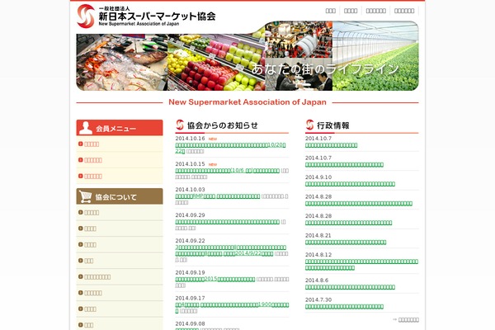
Task: Open the first item under 協会について
Action: point(92,213)
